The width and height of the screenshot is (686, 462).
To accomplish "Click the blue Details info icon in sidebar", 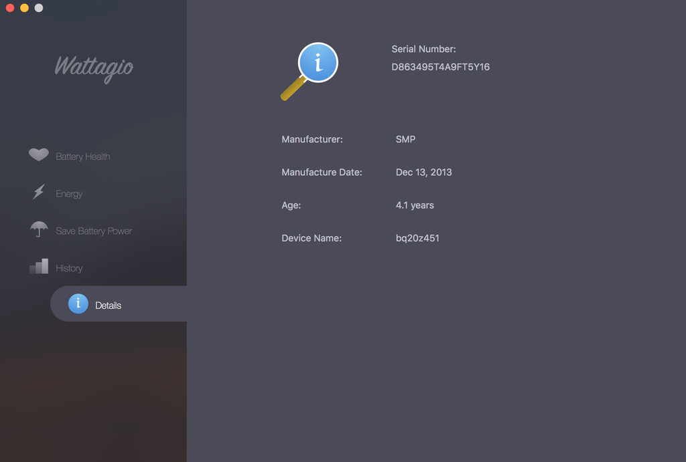I will [78, 304].
